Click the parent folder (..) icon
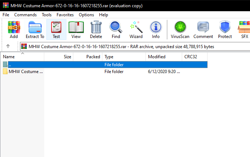250x157 pixels. 5,64
